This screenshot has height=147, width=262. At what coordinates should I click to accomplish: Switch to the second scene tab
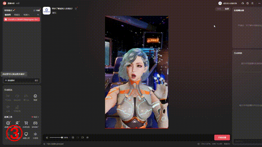[17, 15]
